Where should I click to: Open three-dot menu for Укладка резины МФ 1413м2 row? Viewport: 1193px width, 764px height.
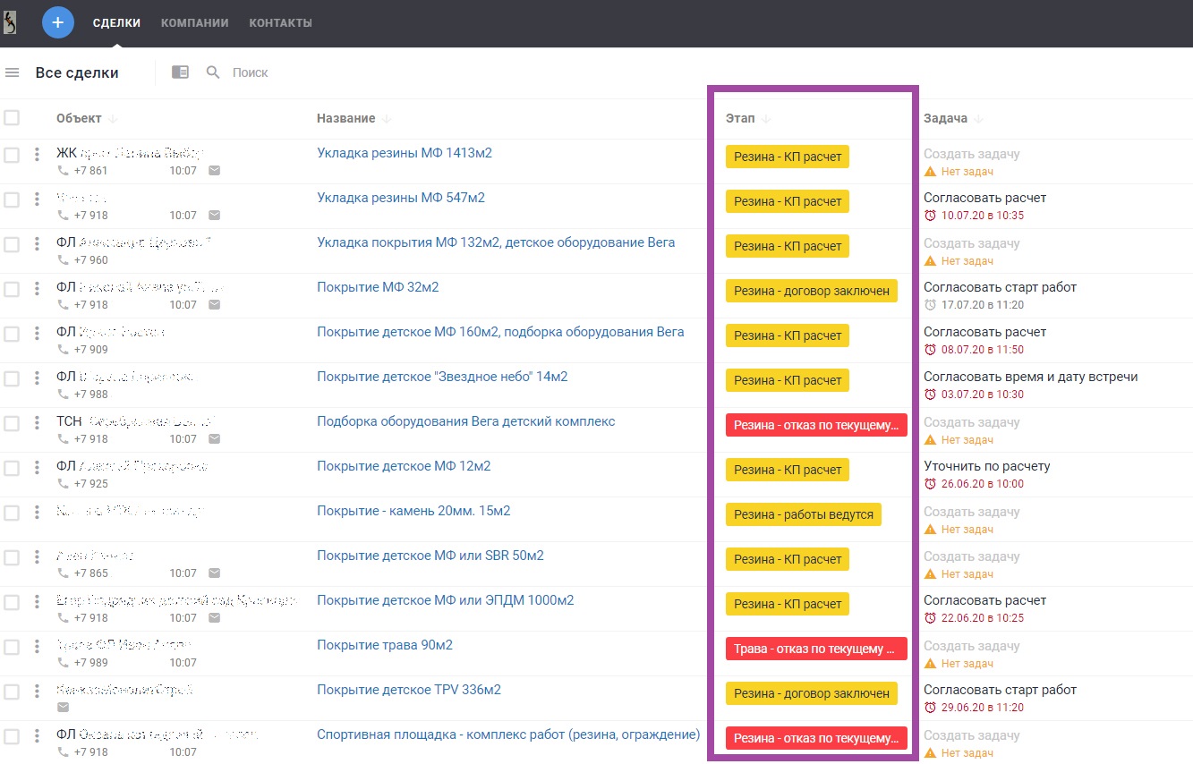[x=37, y=155]
